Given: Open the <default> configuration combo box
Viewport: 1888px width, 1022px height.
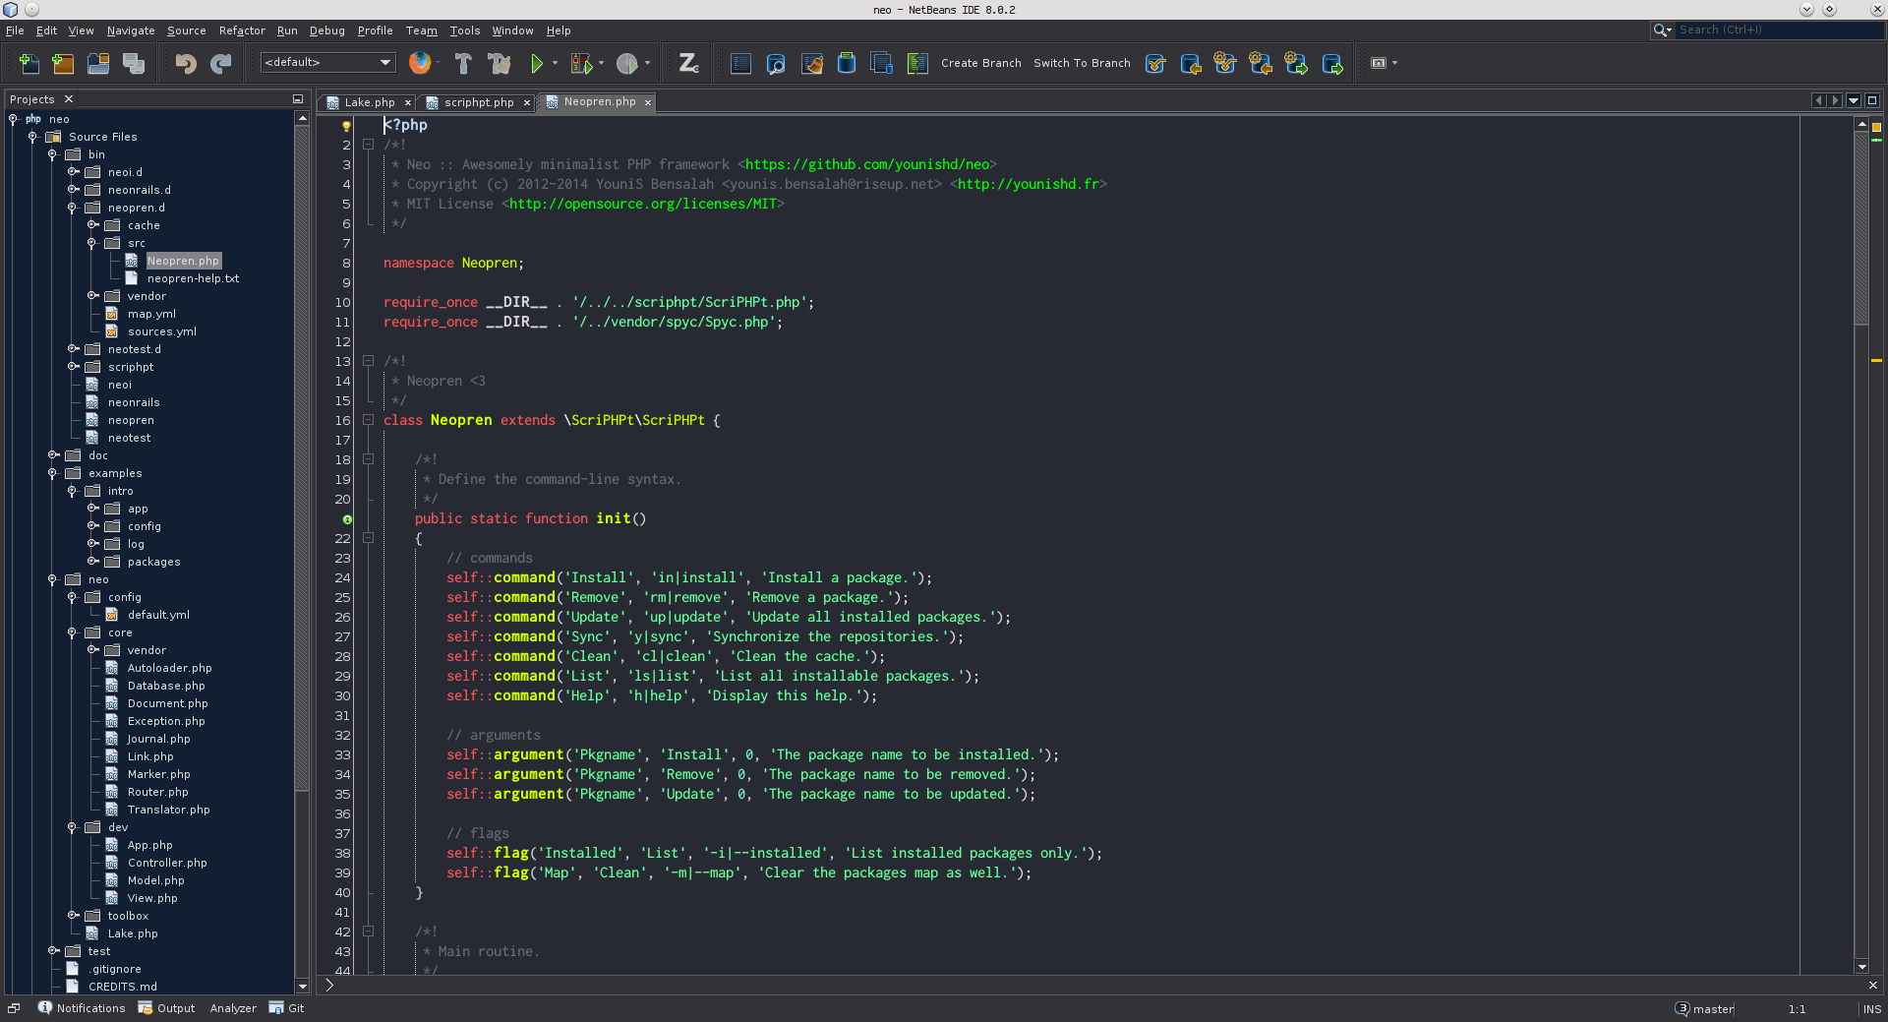Looking at the screenshot, I should [327, 62].
